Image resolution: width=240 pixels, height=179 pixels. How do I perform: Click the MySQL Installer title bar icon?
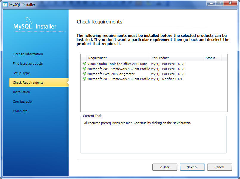[x=5, y=4]
